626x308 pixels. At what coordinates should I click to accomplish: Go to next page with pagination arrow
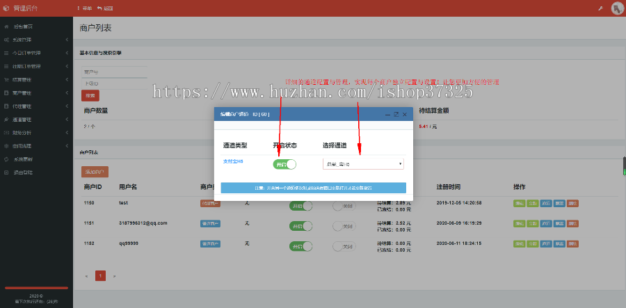click(115, 276)
